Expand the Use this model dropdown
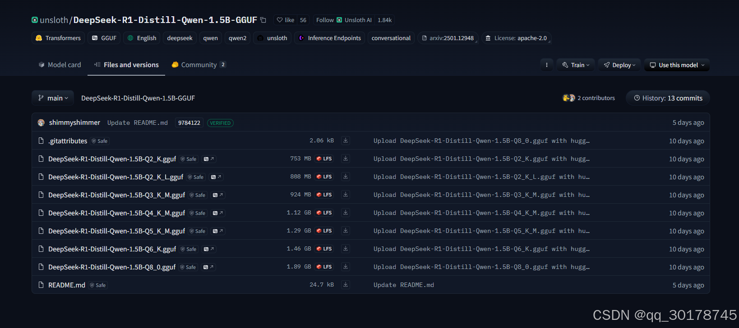 point(677,65)
